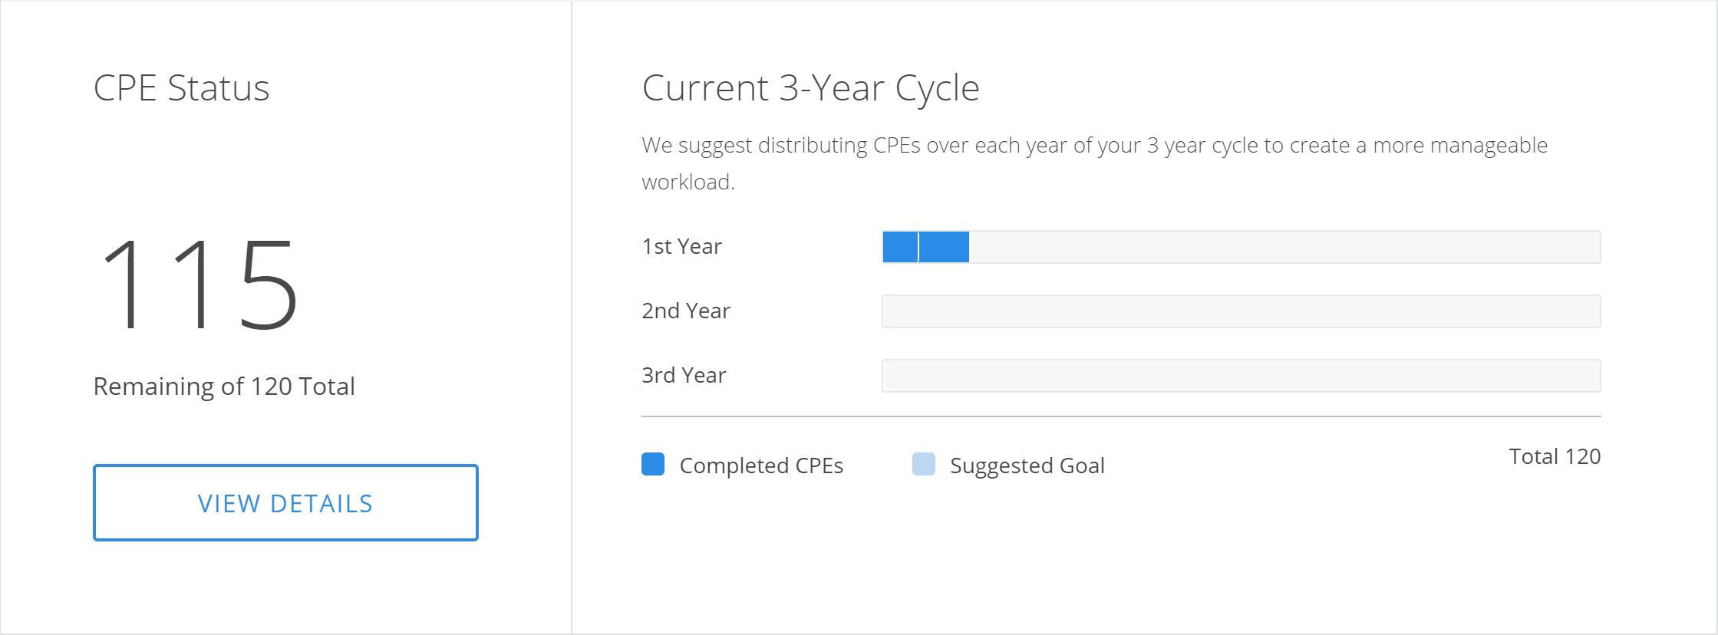Click the completed portion of the 1st Year bar
This screenshot has width=1718, height=635.
899,247
